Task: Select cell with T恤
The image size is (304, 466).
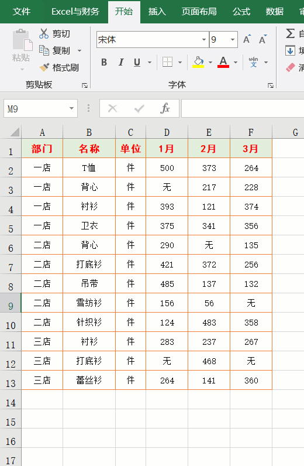Action: click(89, 167)
